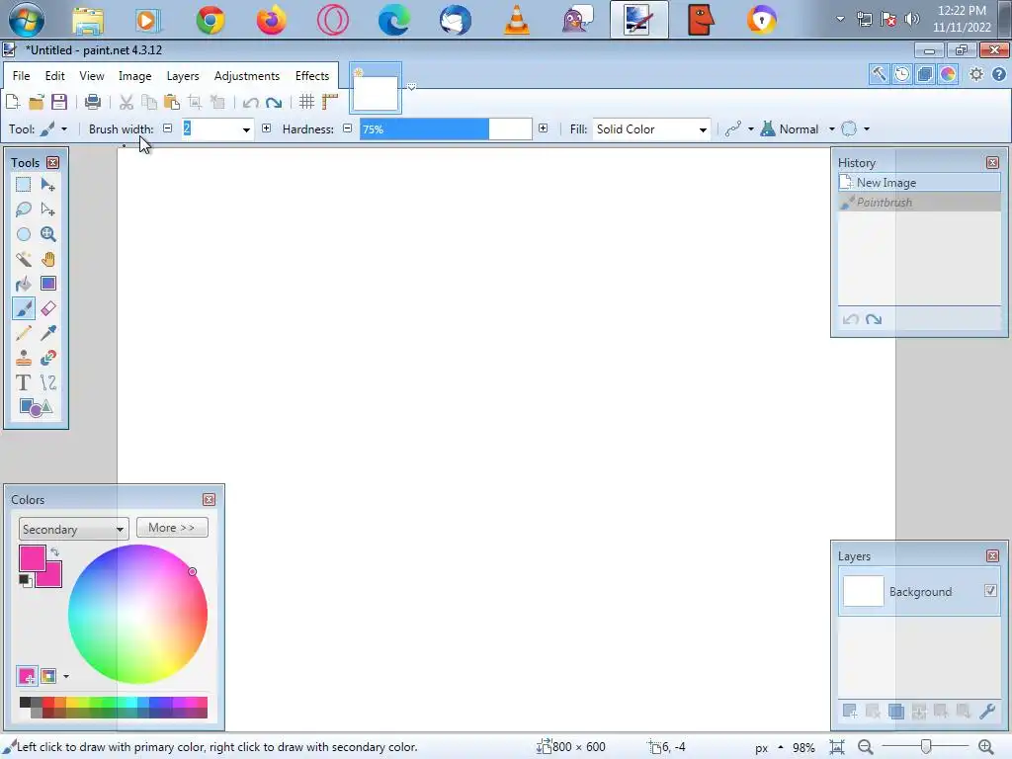Select the Pan hand tool

pyautogui.click(x=47, y=259)
